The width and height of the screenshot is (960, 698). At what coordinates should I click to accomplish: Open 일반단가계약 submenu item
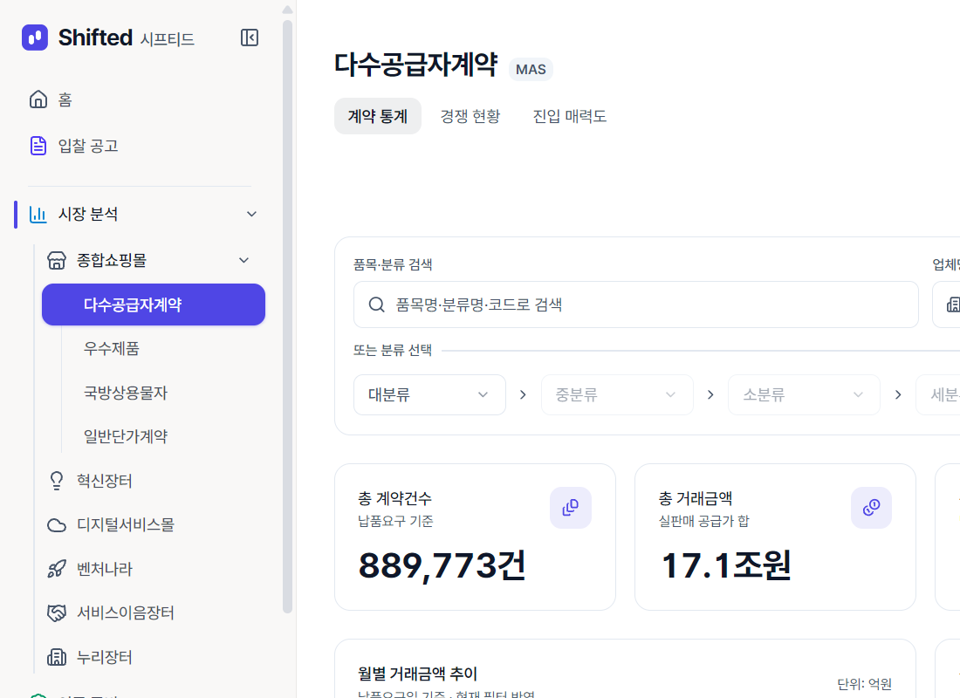(x=126, y=436)
